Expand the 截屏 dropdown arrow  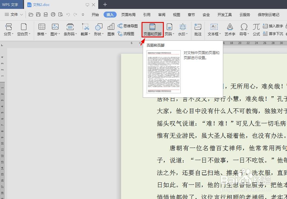[x=90, y=34]
